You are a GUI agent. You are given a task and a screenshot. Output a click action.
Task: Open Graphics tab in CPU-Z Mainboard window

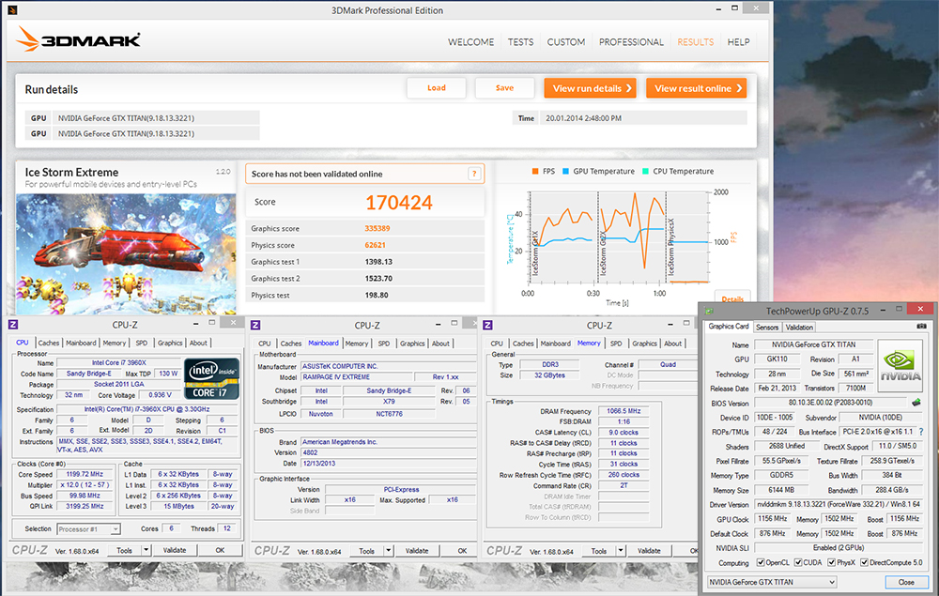[x=412, y=344]
